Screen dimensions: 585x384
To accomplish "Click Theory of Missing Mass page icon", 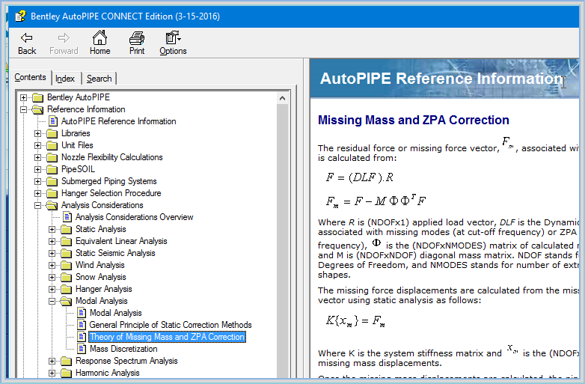I will pyautogui.click(x=82, y=337).
